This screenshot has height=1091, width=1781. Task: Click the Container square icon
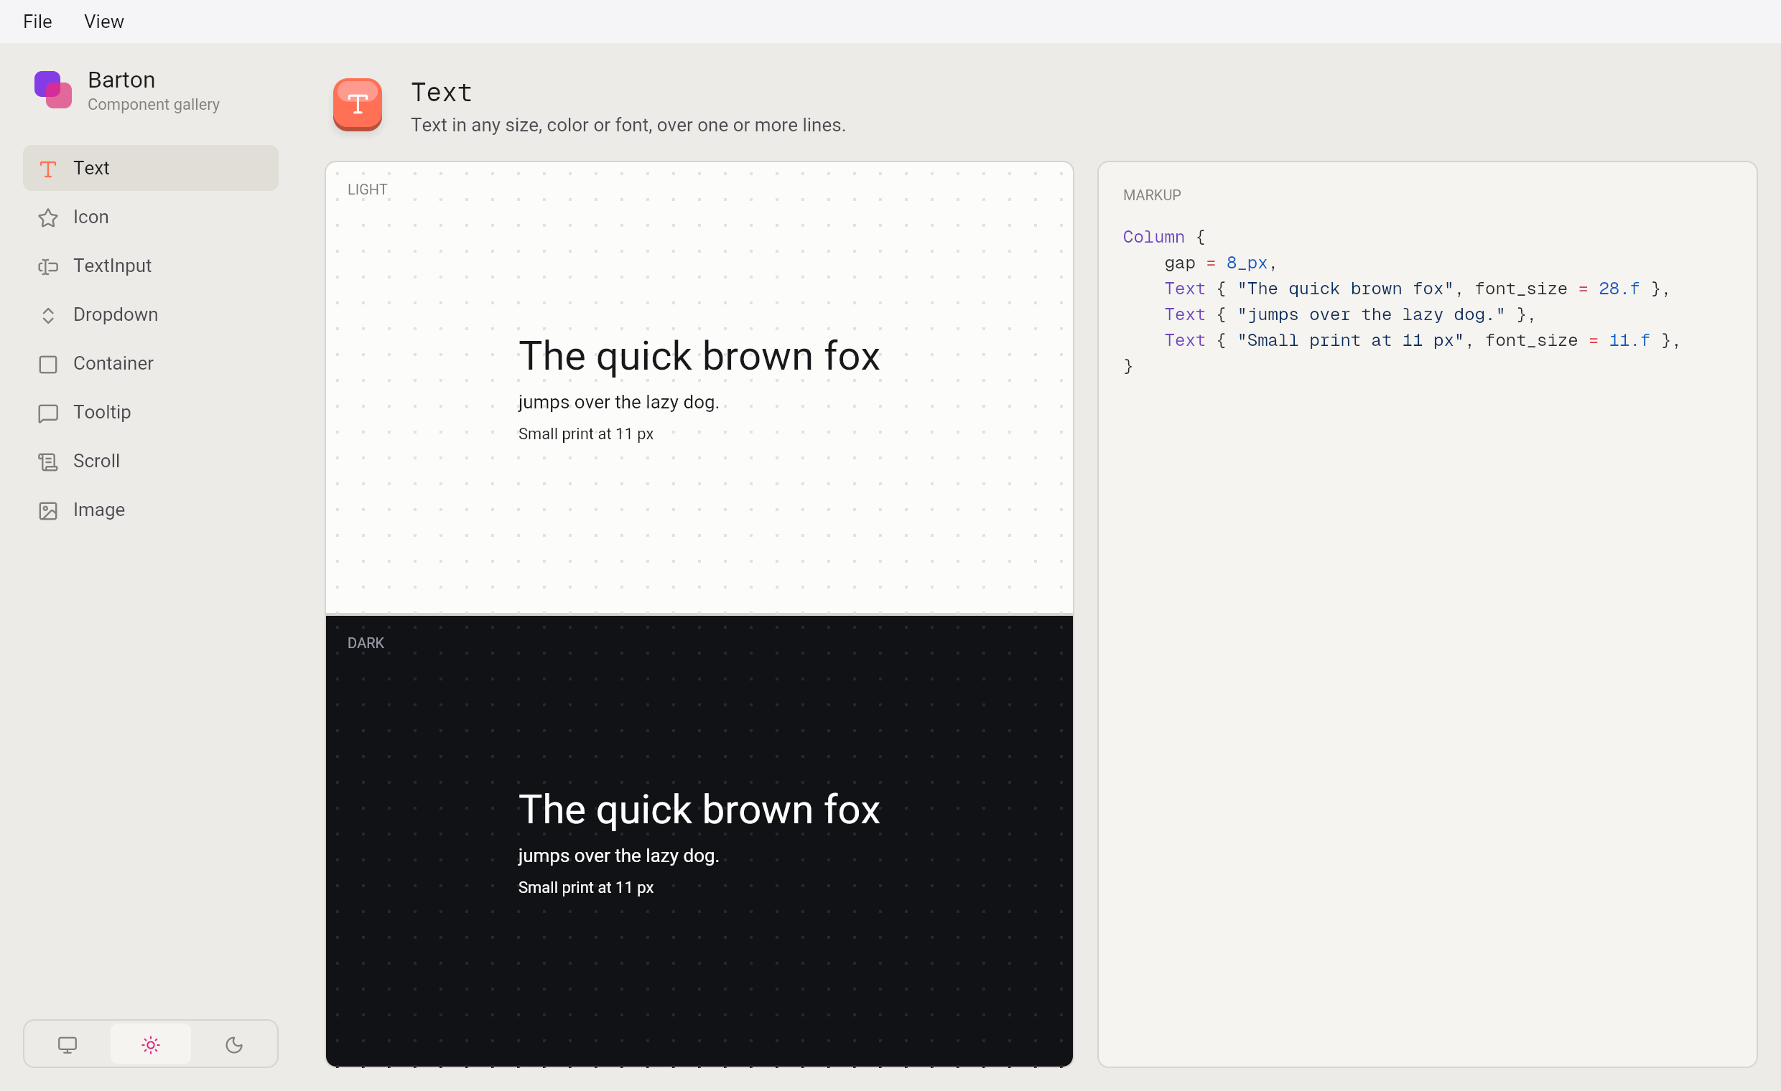[x=47, y=364]
